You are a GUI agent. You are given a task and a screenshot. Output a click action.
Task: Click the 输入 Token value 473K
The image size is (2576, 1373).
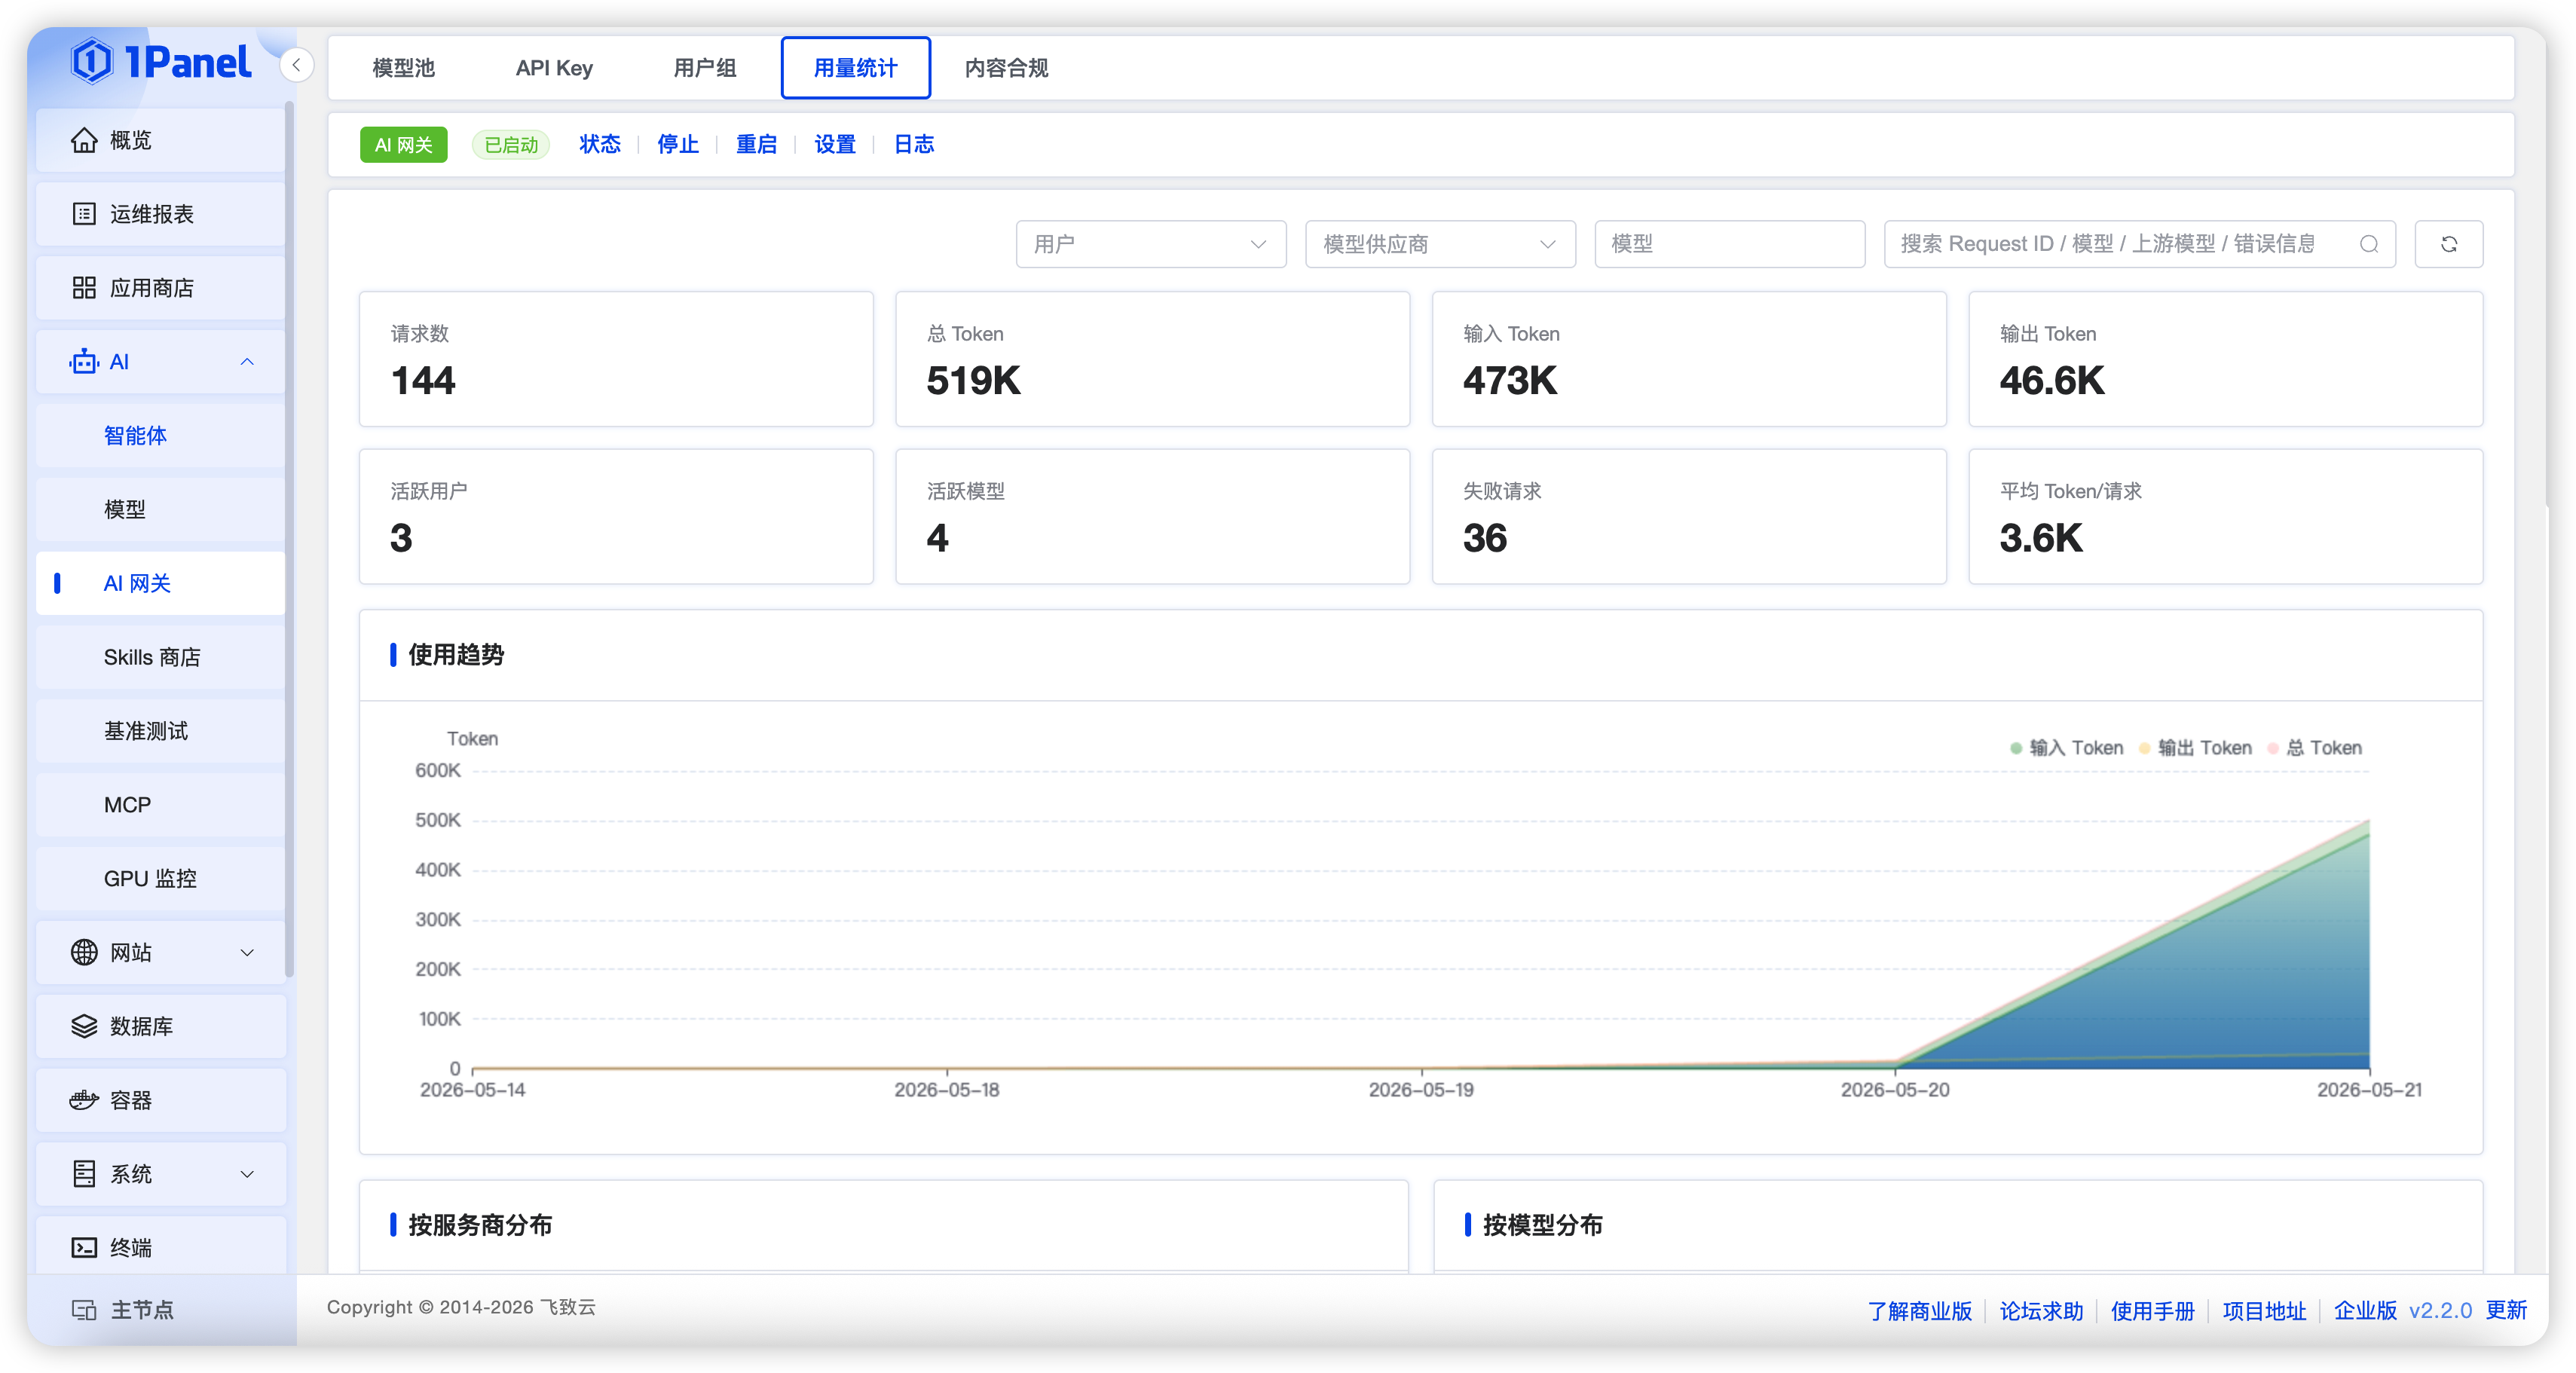pyautogui.click(x=1510, y=380)
